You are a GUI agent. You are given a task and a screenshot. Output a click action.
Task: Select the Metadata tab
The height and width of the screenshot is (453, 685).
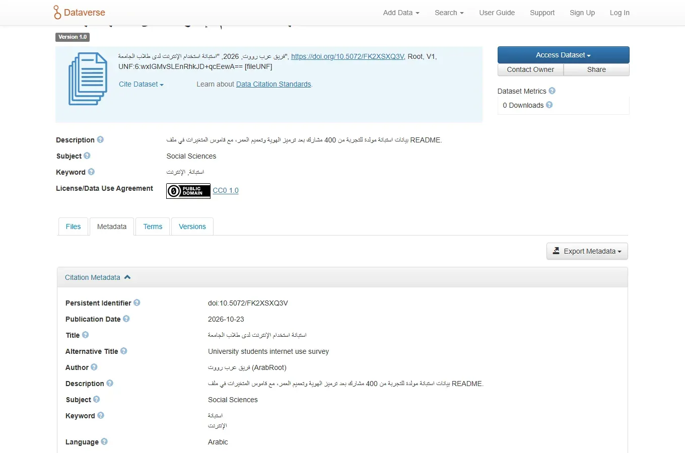[112, 226]
